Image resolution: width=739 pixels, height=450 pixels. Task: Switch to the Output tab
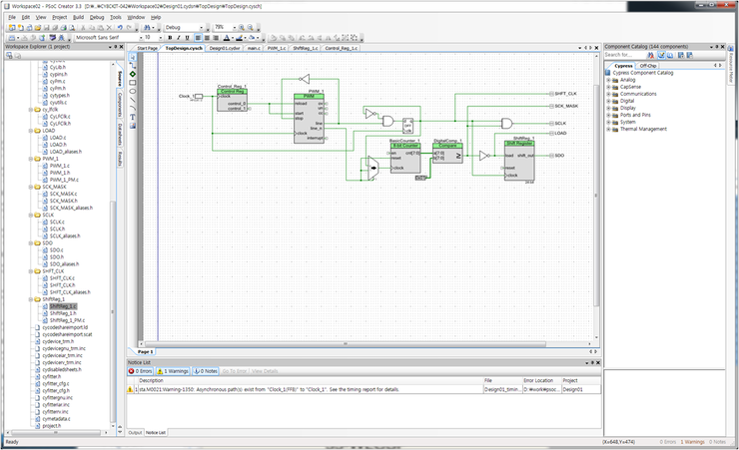(135, 433)
